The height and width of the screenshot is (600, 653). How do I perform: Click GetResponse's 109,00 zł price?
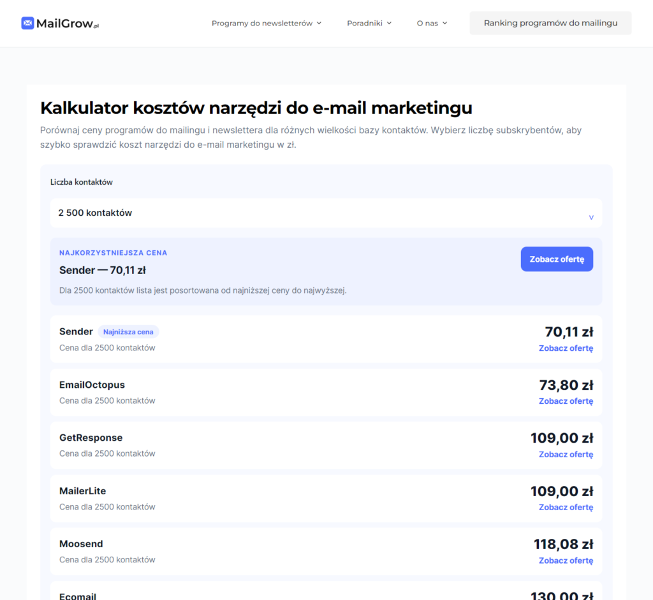(562, 438)
